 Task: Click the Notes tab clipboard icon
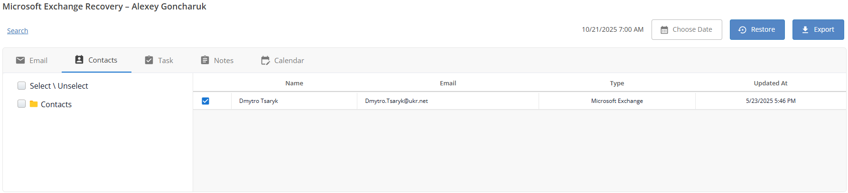pos(205,60)
